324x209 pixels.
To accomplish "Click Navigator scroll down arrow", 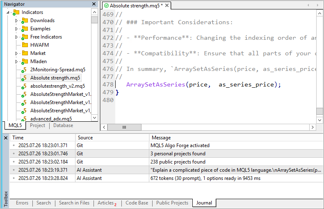I will 94,118.
